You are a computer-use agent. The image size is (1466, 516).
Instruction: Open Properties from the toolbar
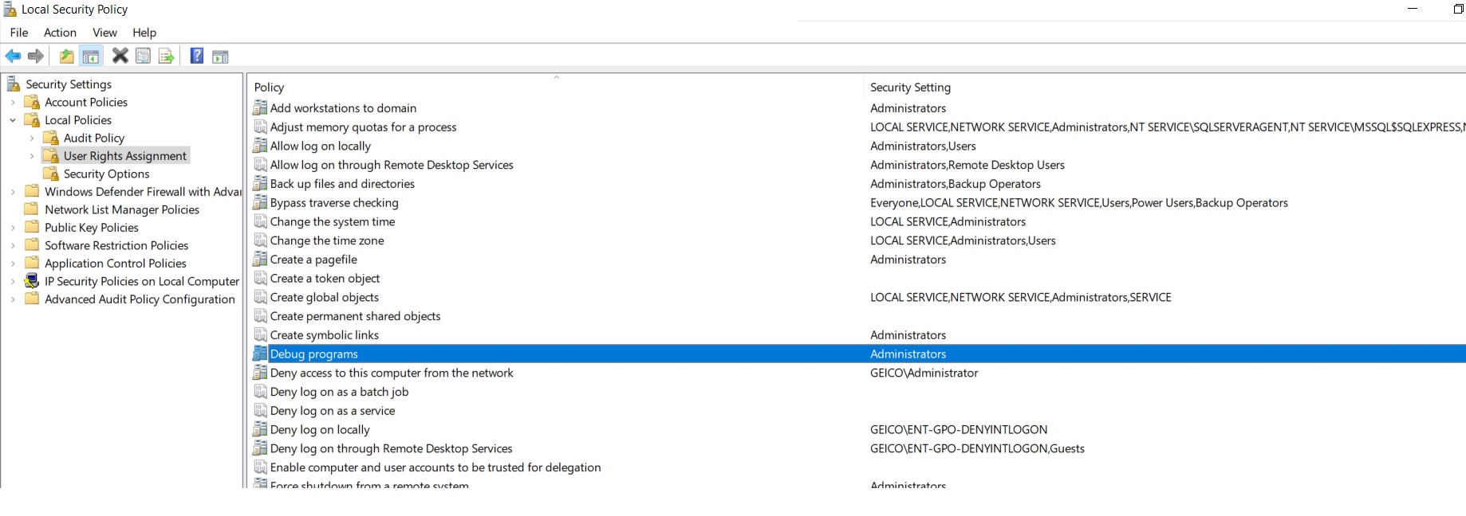[143, 56]
